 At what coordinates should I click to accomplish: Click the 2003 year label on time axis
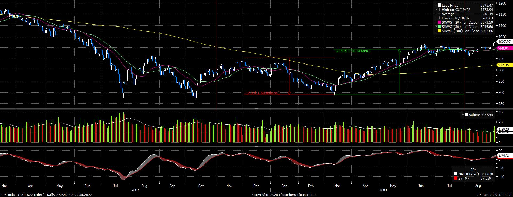click(383, 190)
